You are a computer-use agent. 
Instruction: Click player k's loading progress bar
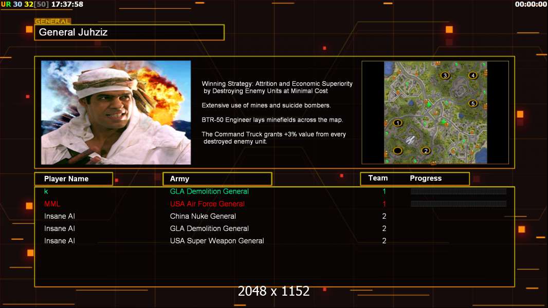point(458,191)
